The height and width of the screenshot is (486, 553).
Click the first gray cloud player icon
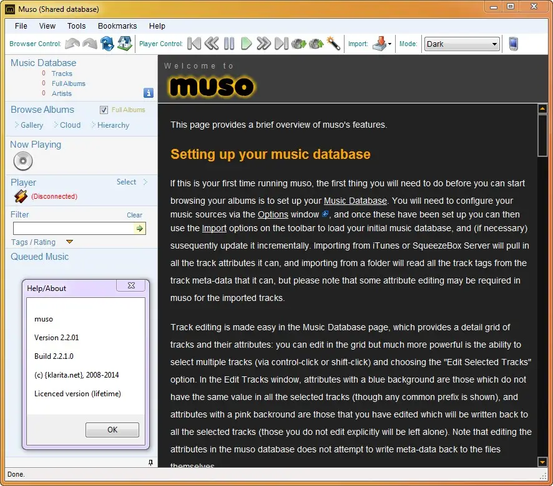pos(299,44)
